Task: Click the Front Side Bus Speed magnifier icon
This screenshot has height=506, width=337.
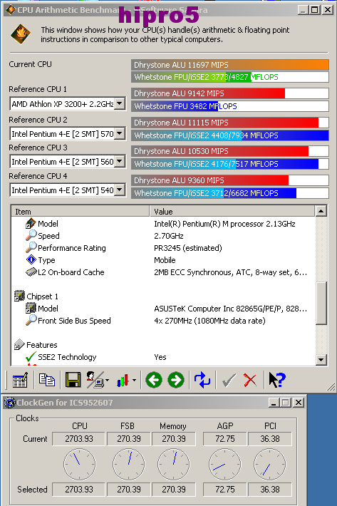Action: point(31,320)
